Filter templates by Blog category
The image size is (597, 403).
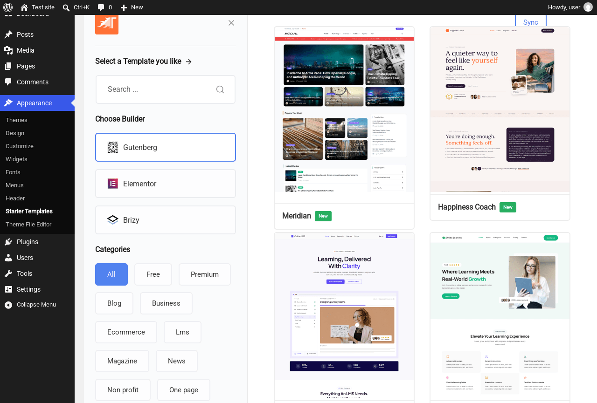tap(114, 303)
